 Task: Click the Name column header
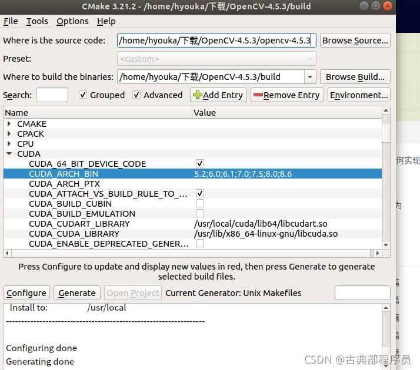click(98, 113)
